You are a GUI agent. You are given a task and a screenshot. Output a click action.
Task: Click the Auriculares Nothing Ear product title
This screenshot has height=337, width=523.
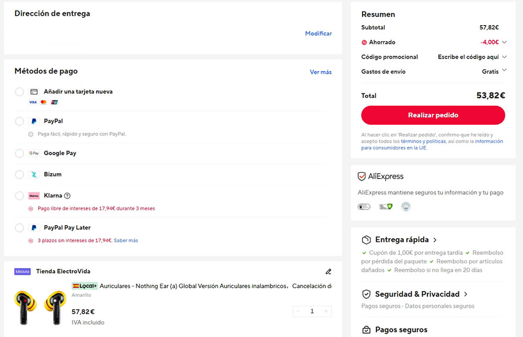(215, 286)
